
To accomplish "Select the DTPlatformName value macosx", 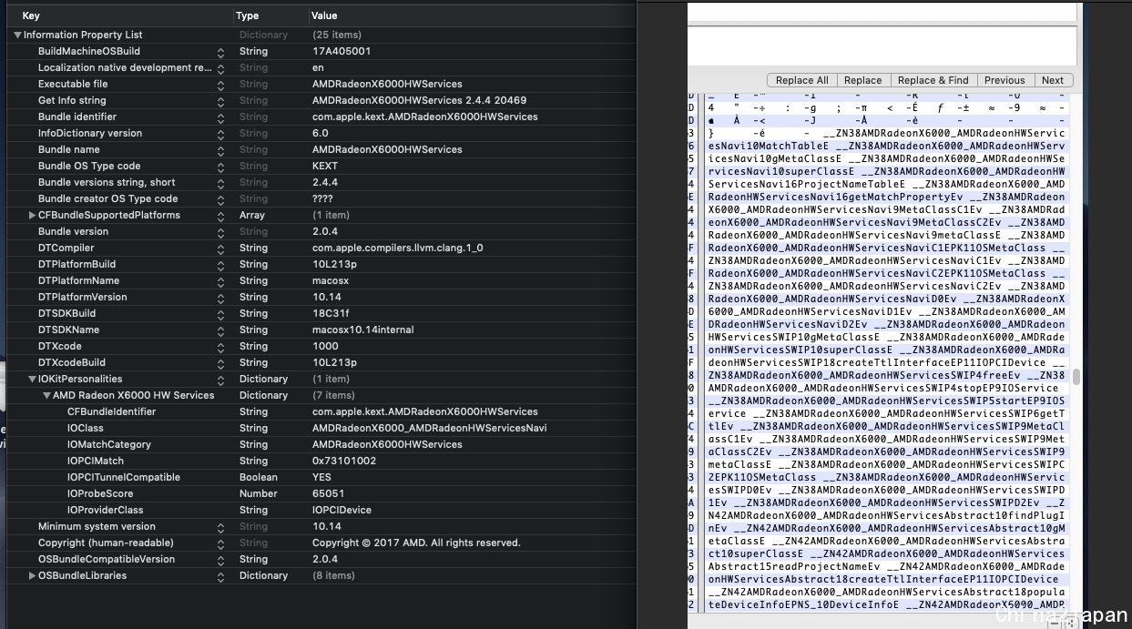I will click(331, 280).
